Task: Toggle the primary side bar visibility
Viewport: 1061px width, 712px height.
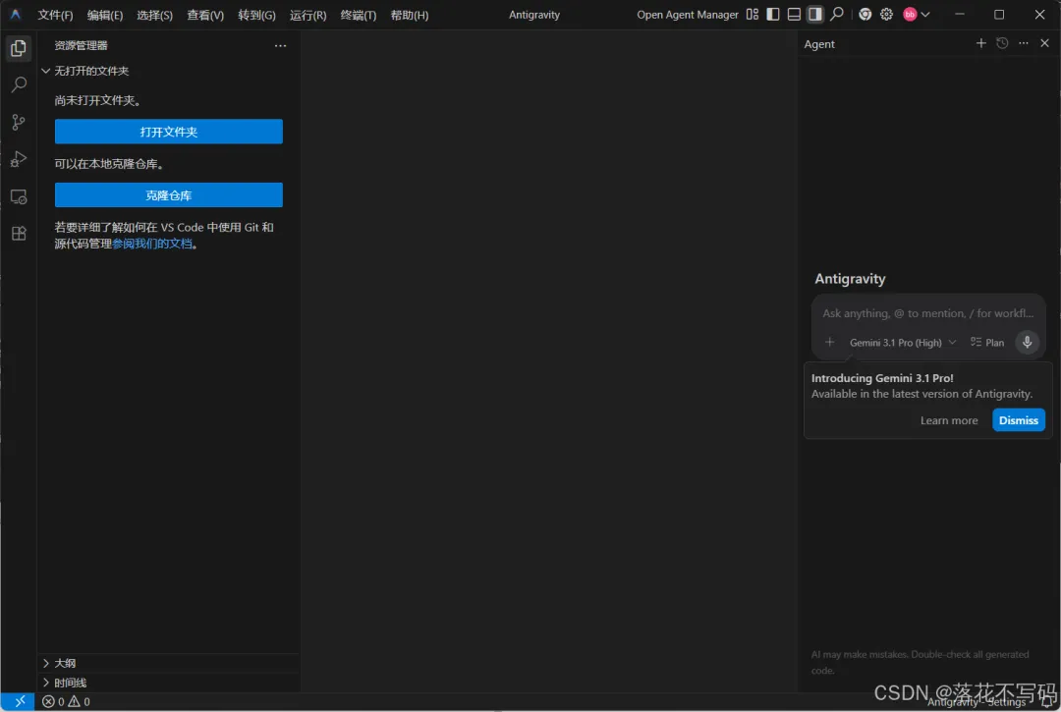Action: pyautogui.click(x=773, y=14)
